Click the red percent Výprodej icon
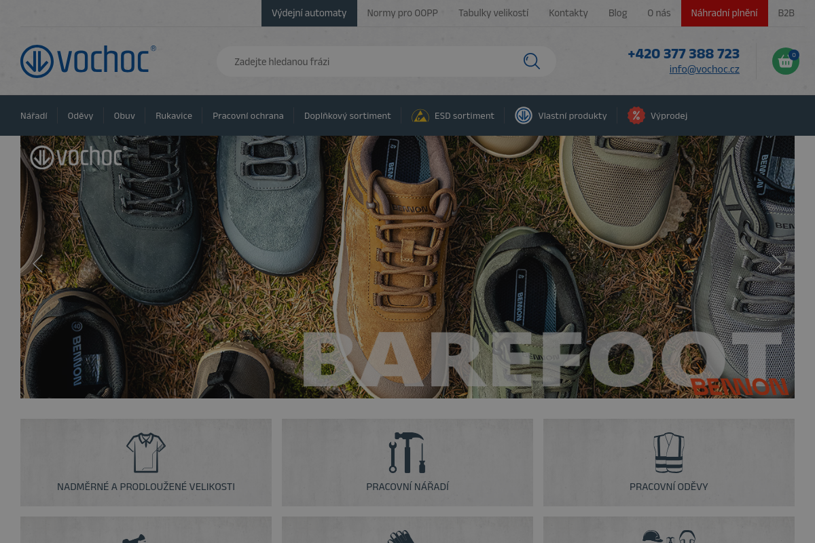The image size is (815, 543). (x=636, y=115)
